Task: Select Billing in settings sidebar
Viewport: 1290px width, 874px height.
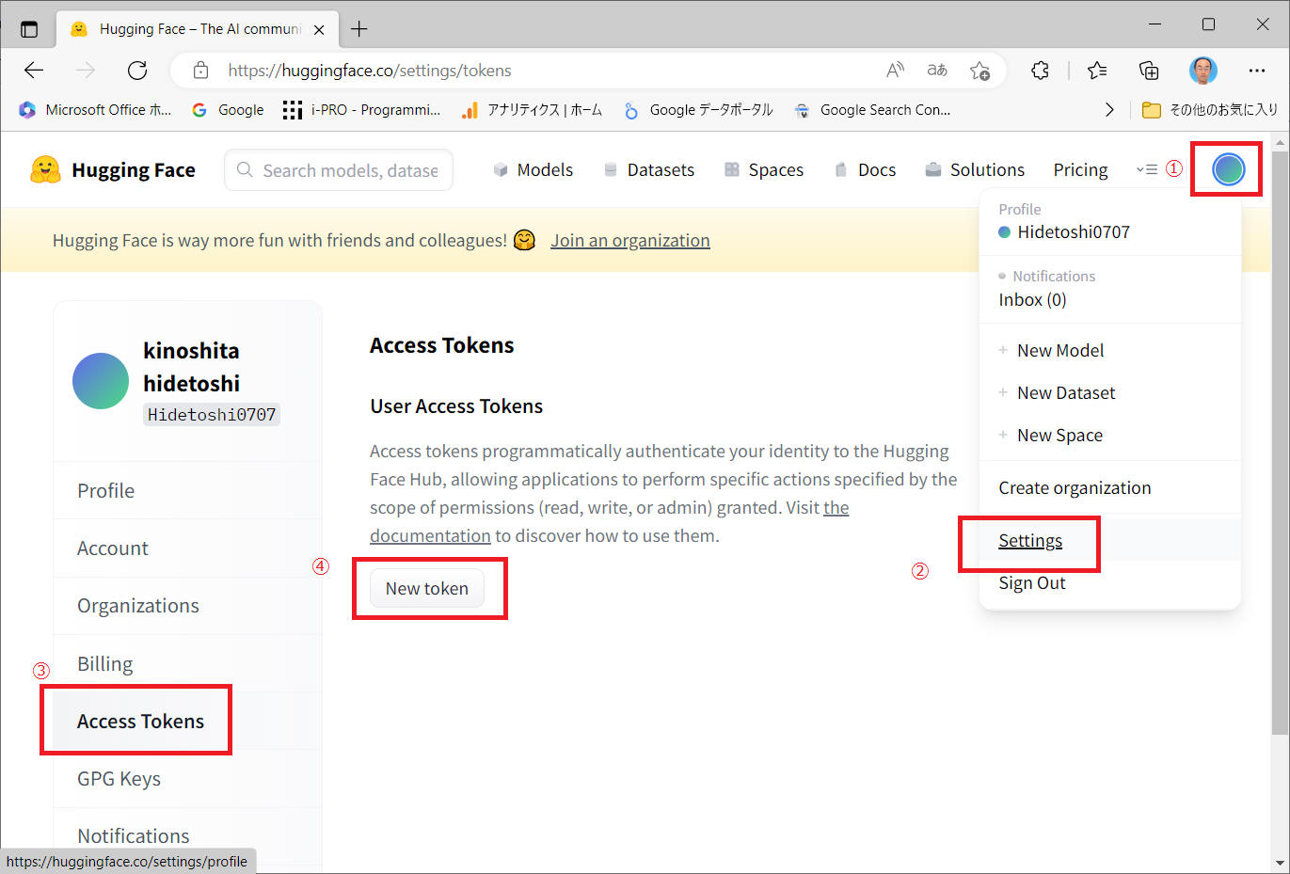Action: click(187, 664)
